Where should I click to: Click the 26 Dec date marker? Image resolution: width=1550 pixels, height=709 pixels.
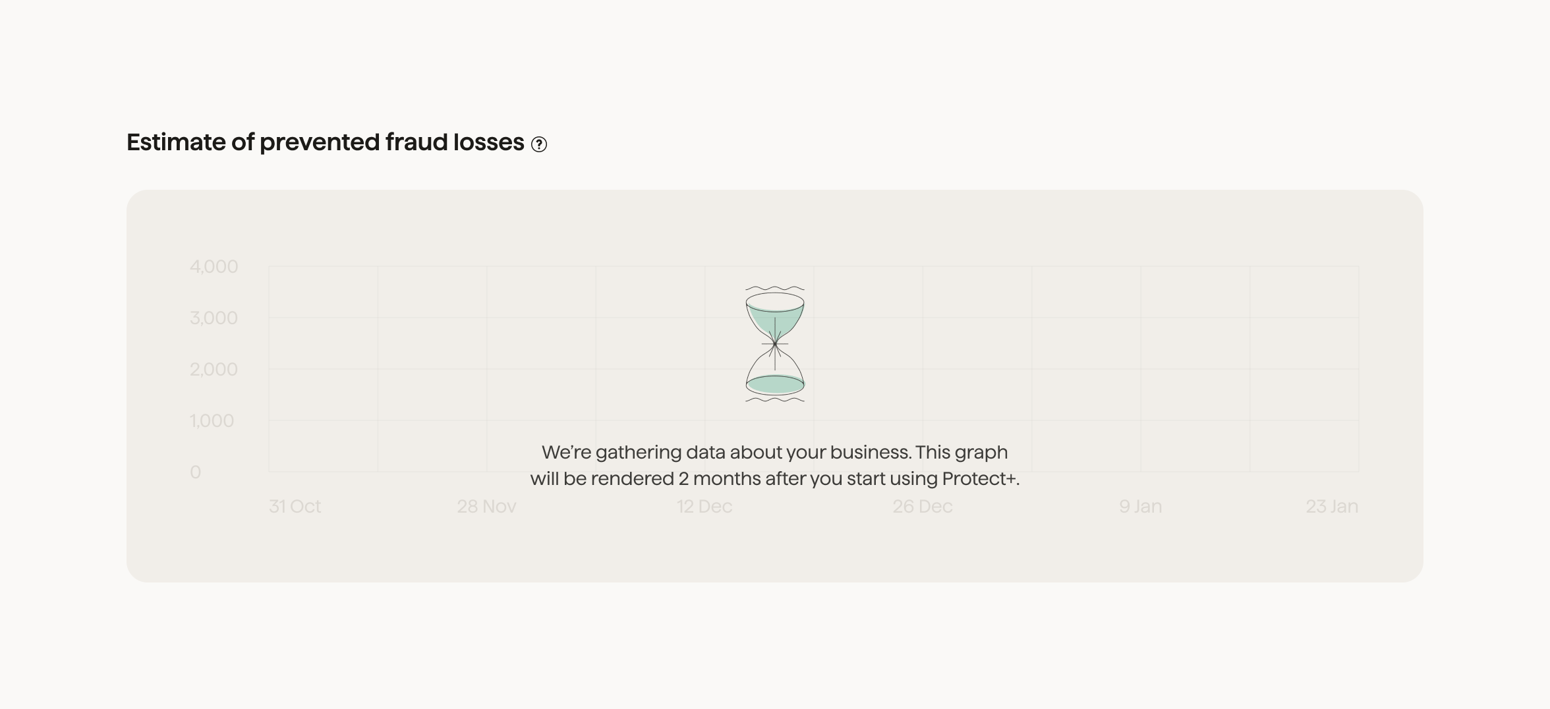point(922,506)
